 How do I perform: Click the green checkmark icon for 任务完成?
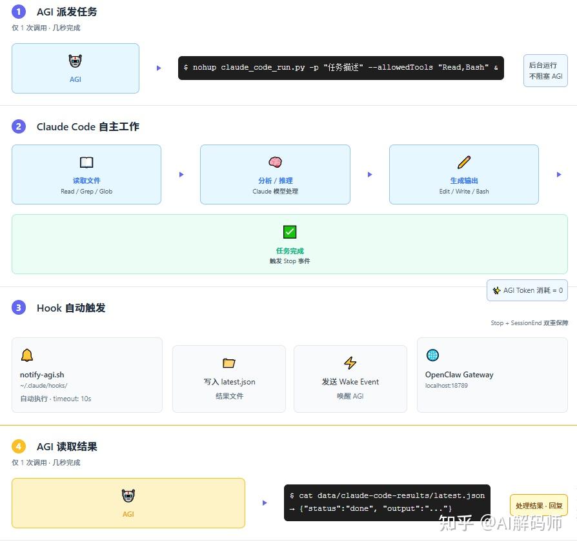[x=290, y=232]
